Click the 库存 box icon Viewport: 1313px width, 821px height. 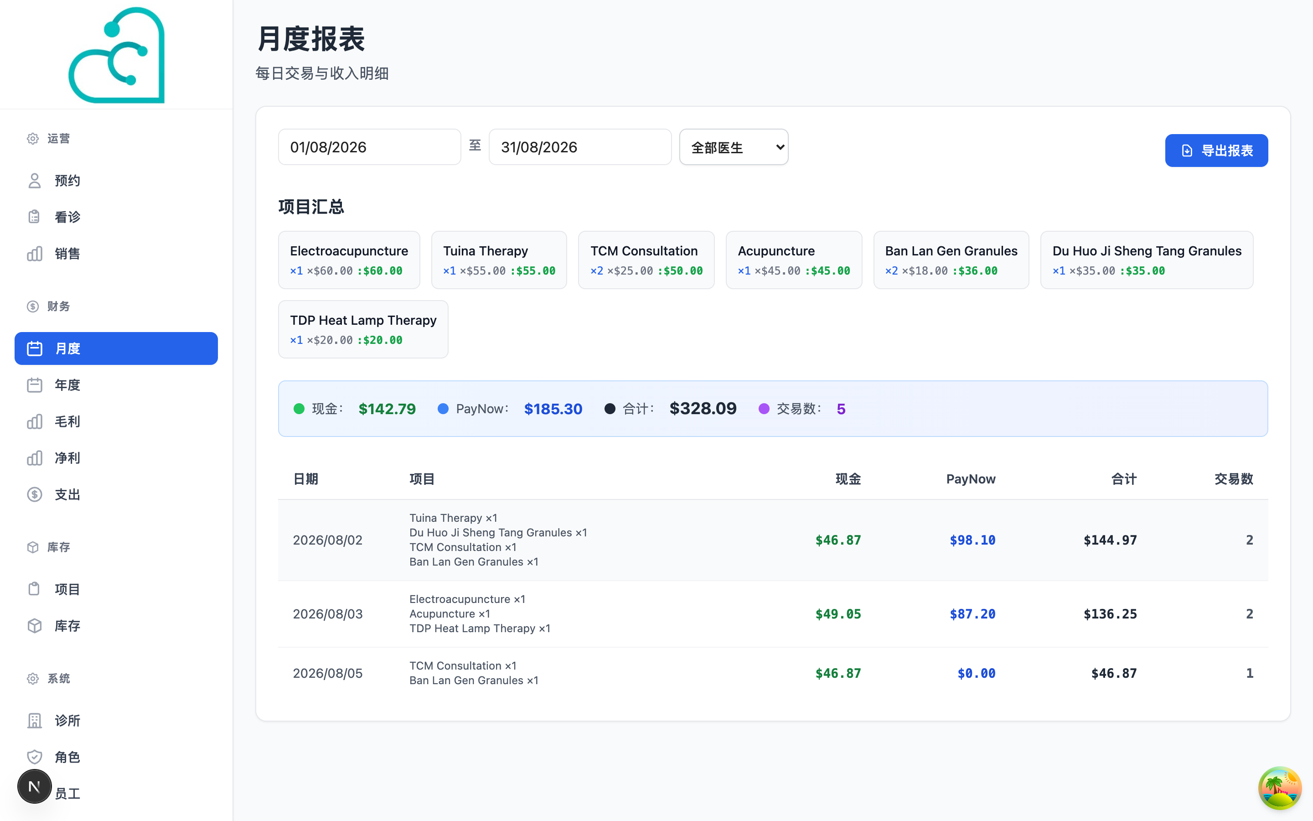tap(35, 625)
